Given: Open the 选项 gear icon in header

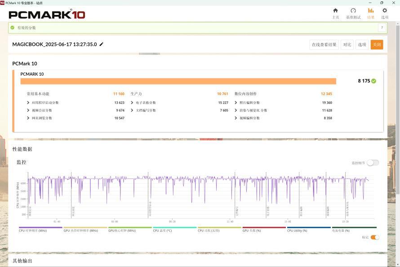Looking at the screenshot, I should 385,10.
